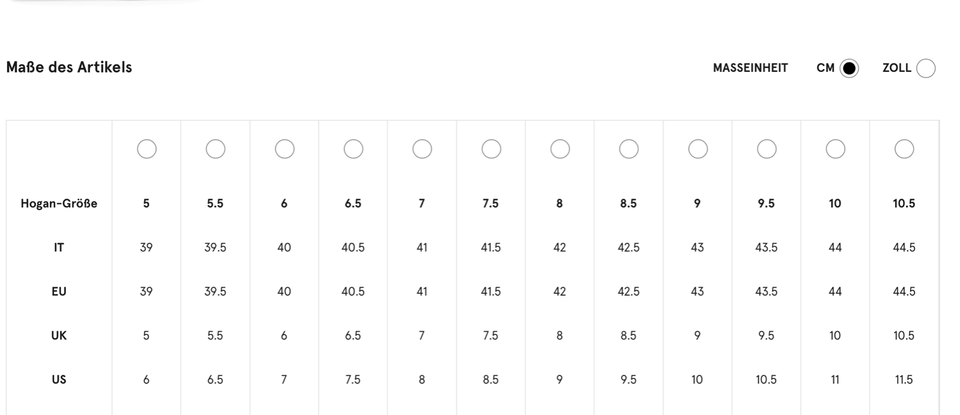Viewport: 960px width, 415px height.
Task: Choose the size 7 radio button
Action: 422,149
